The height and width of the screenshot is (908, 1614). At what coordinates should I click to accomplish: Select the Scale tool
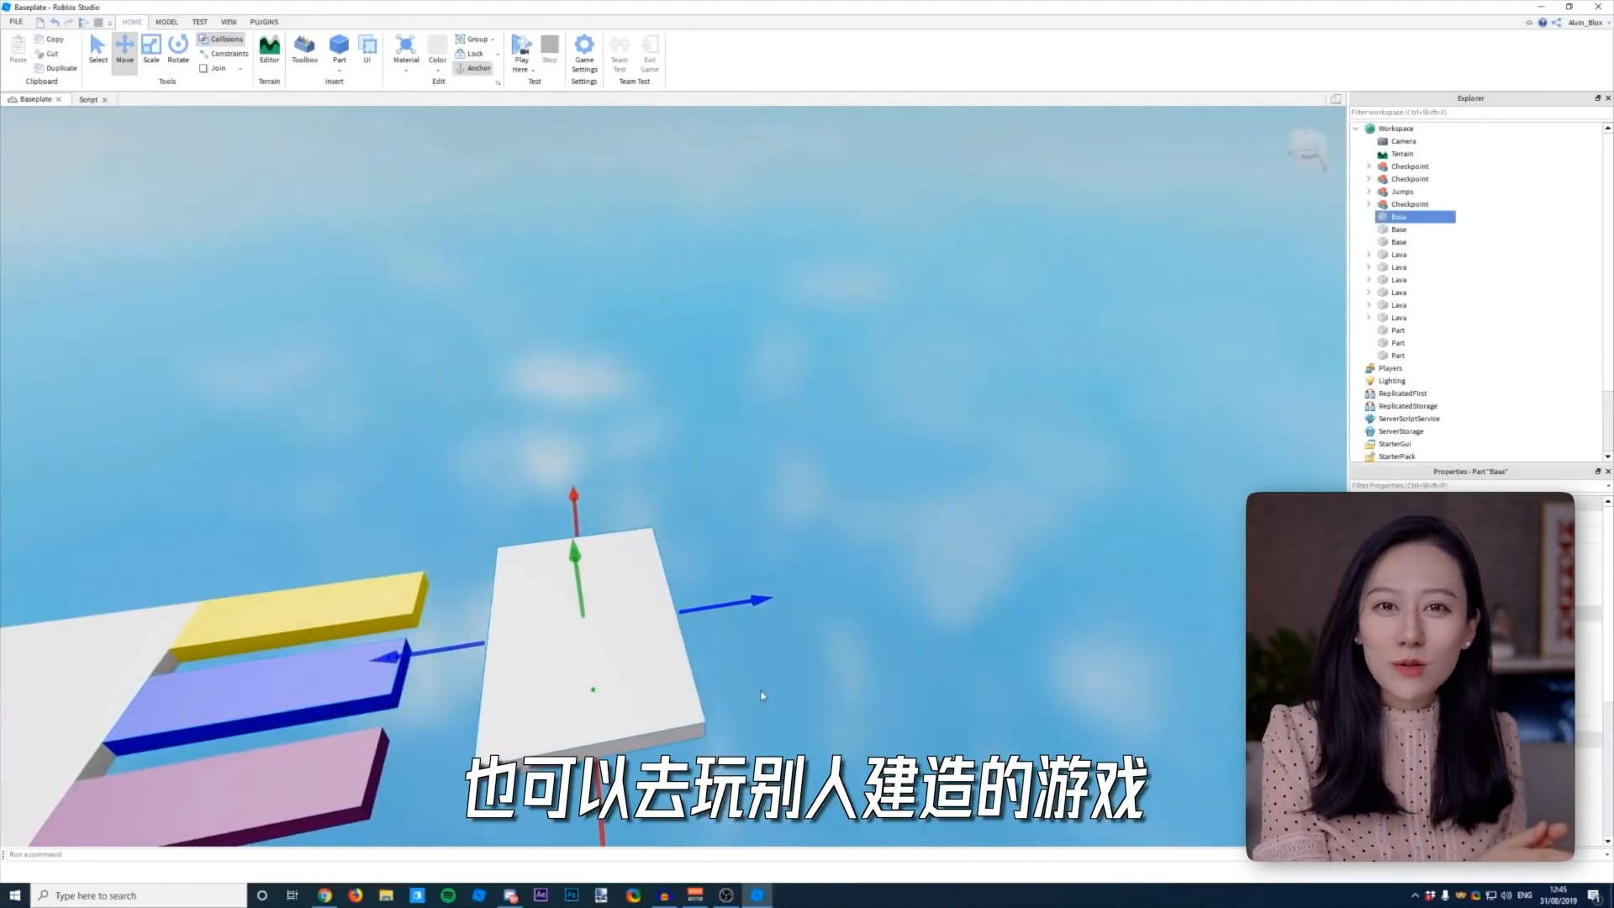(x=151, y=49)
